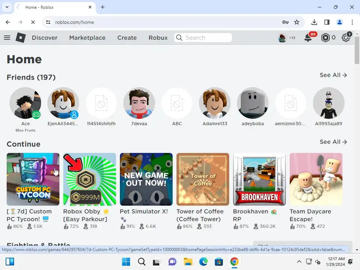Open Chrome profile icon
The image size is (360, 270).
339,22
